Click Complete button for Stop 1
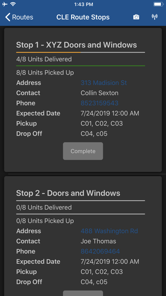The image size is (166, 296). pyautogui.click(x=83, y=151)
